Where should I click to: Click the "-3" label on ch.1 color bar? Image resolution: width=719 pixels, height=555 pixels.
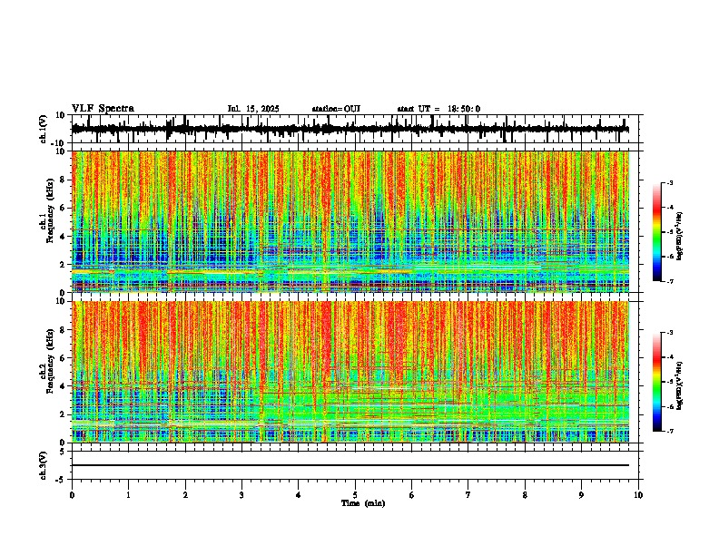click(670, 182)
